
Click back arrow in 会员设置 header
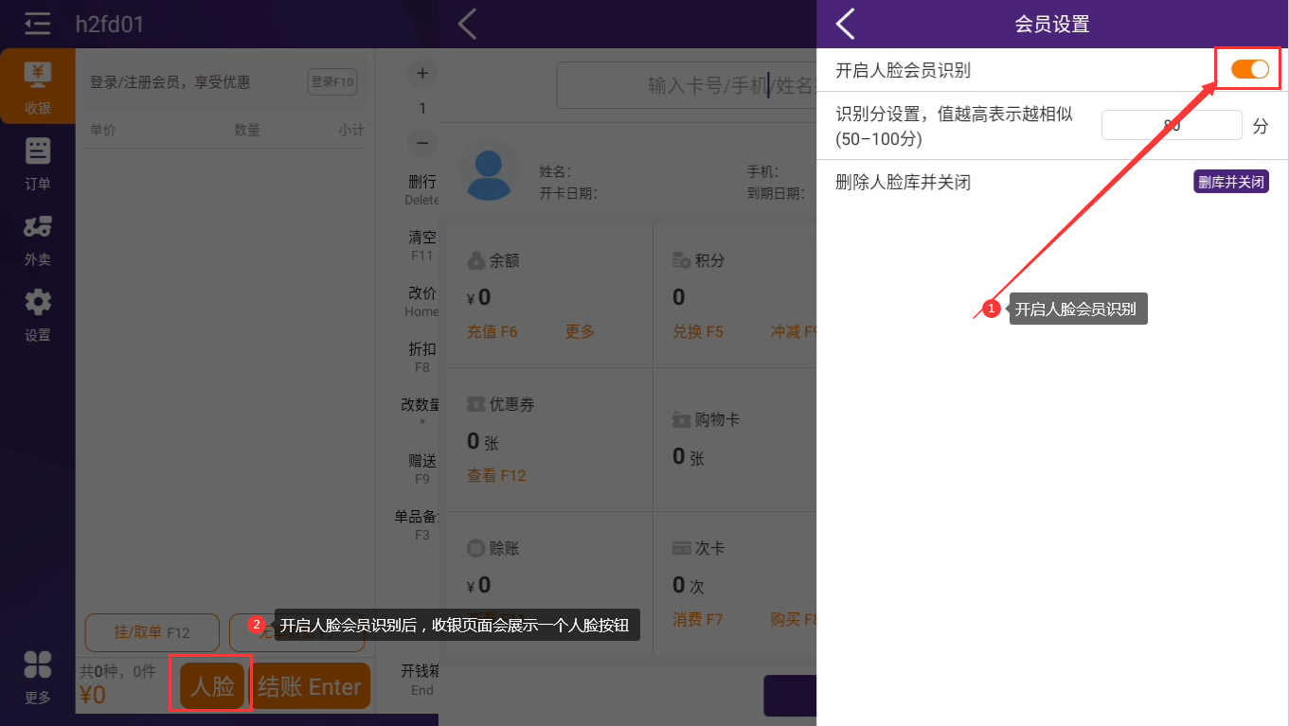846,24
